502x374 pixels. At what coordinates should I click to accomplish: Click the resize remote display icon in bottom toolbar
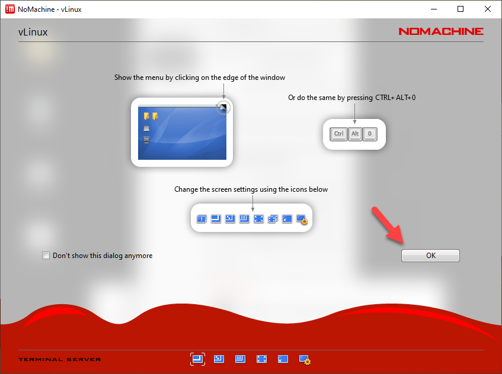(240, 359)
